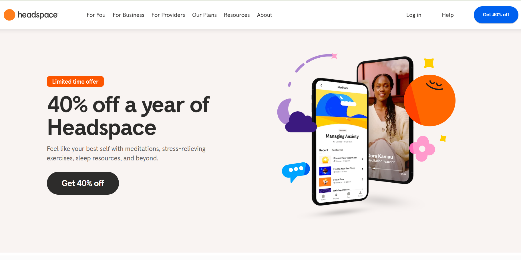
Task: Click the pink flower illustration
Action: (422, 149)
